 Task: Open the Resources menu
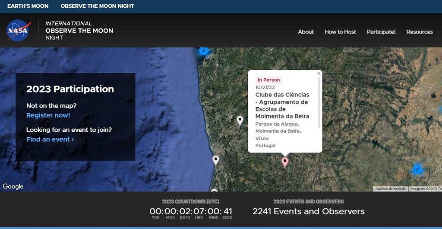click(419, 32)
